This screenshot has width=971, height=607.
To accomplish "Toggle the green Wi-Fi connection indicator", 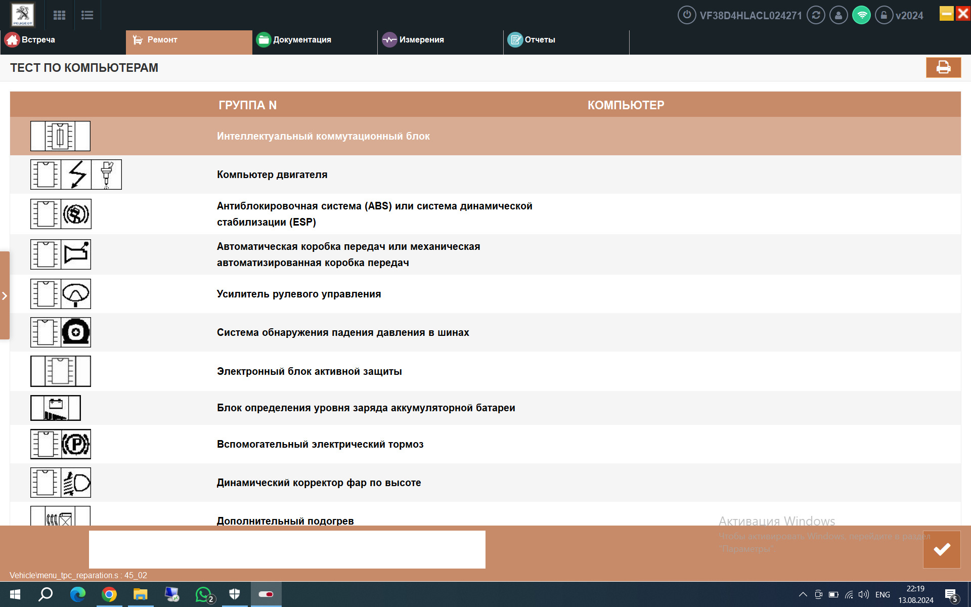I will pos(861,15).
